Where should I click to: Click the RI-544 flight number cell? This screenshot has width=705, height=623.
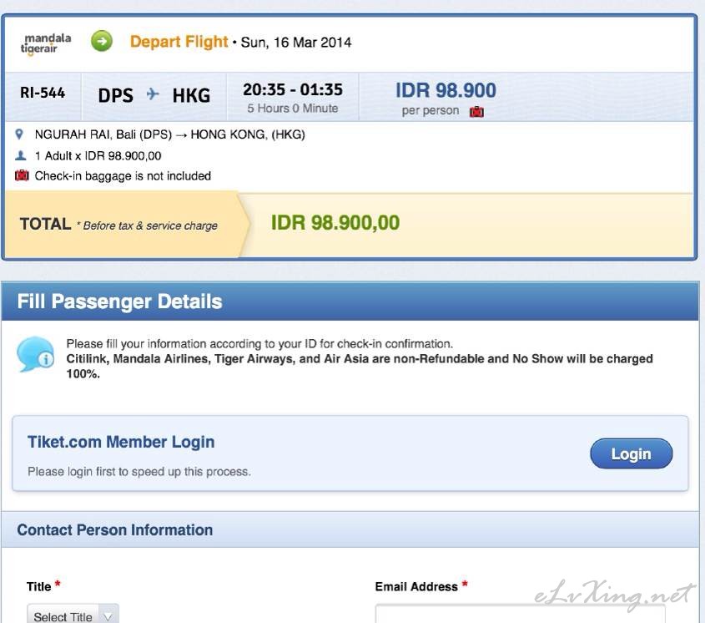43,93
